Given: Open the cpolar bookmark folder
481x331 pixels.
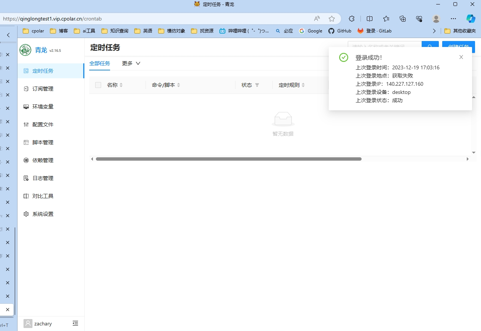Looking at the screenshot, I should click(34, 31).
